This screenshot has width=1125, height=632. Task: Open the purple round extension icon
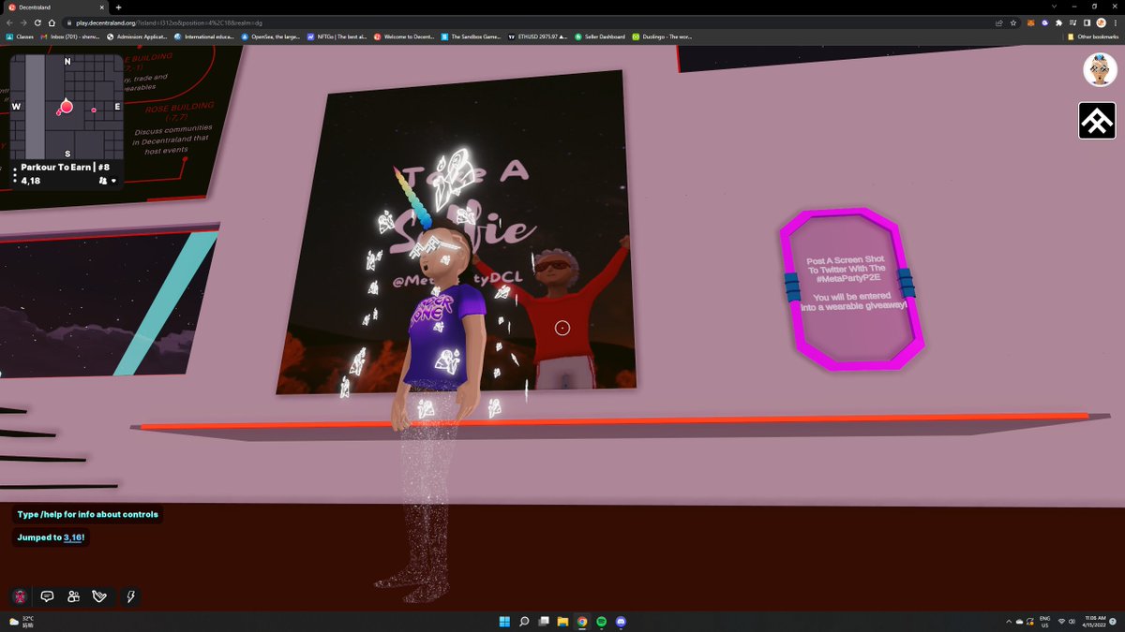coord(1044,22)
